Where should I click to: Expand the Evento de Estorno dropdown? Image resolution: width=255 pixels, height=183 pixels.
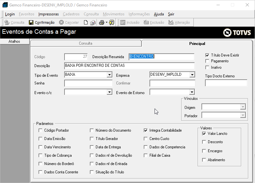tap(192, 92)
